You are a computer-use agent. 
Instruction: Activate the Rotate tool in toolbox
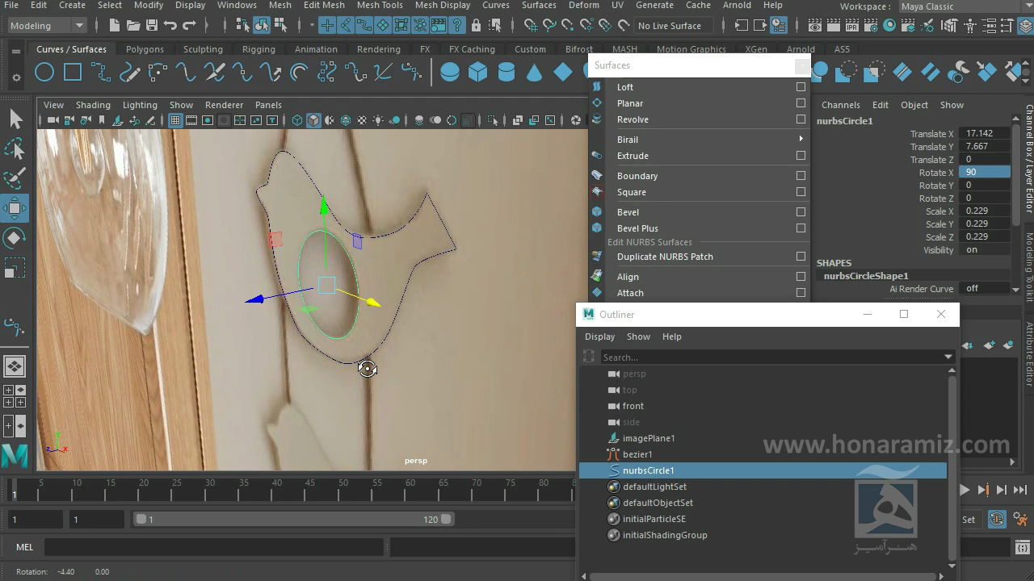15,238
